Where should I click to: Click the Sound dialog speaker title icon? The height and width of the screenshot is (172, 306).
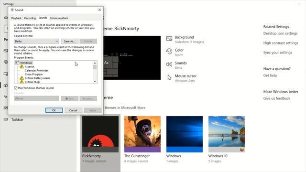pos(12,10)
